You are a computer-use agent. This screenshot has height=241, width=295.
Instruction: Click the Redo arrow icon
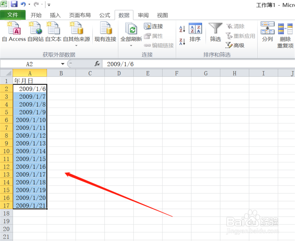pos(36,4)
